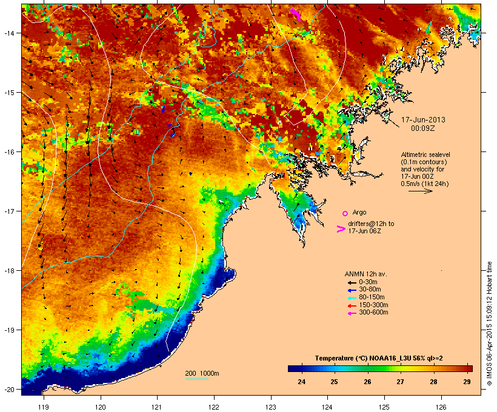Click the cyan 80-150m arrow legend icon
Viewport: 497px width, 412px height.
pyautogui.click(x=352, y=298)
